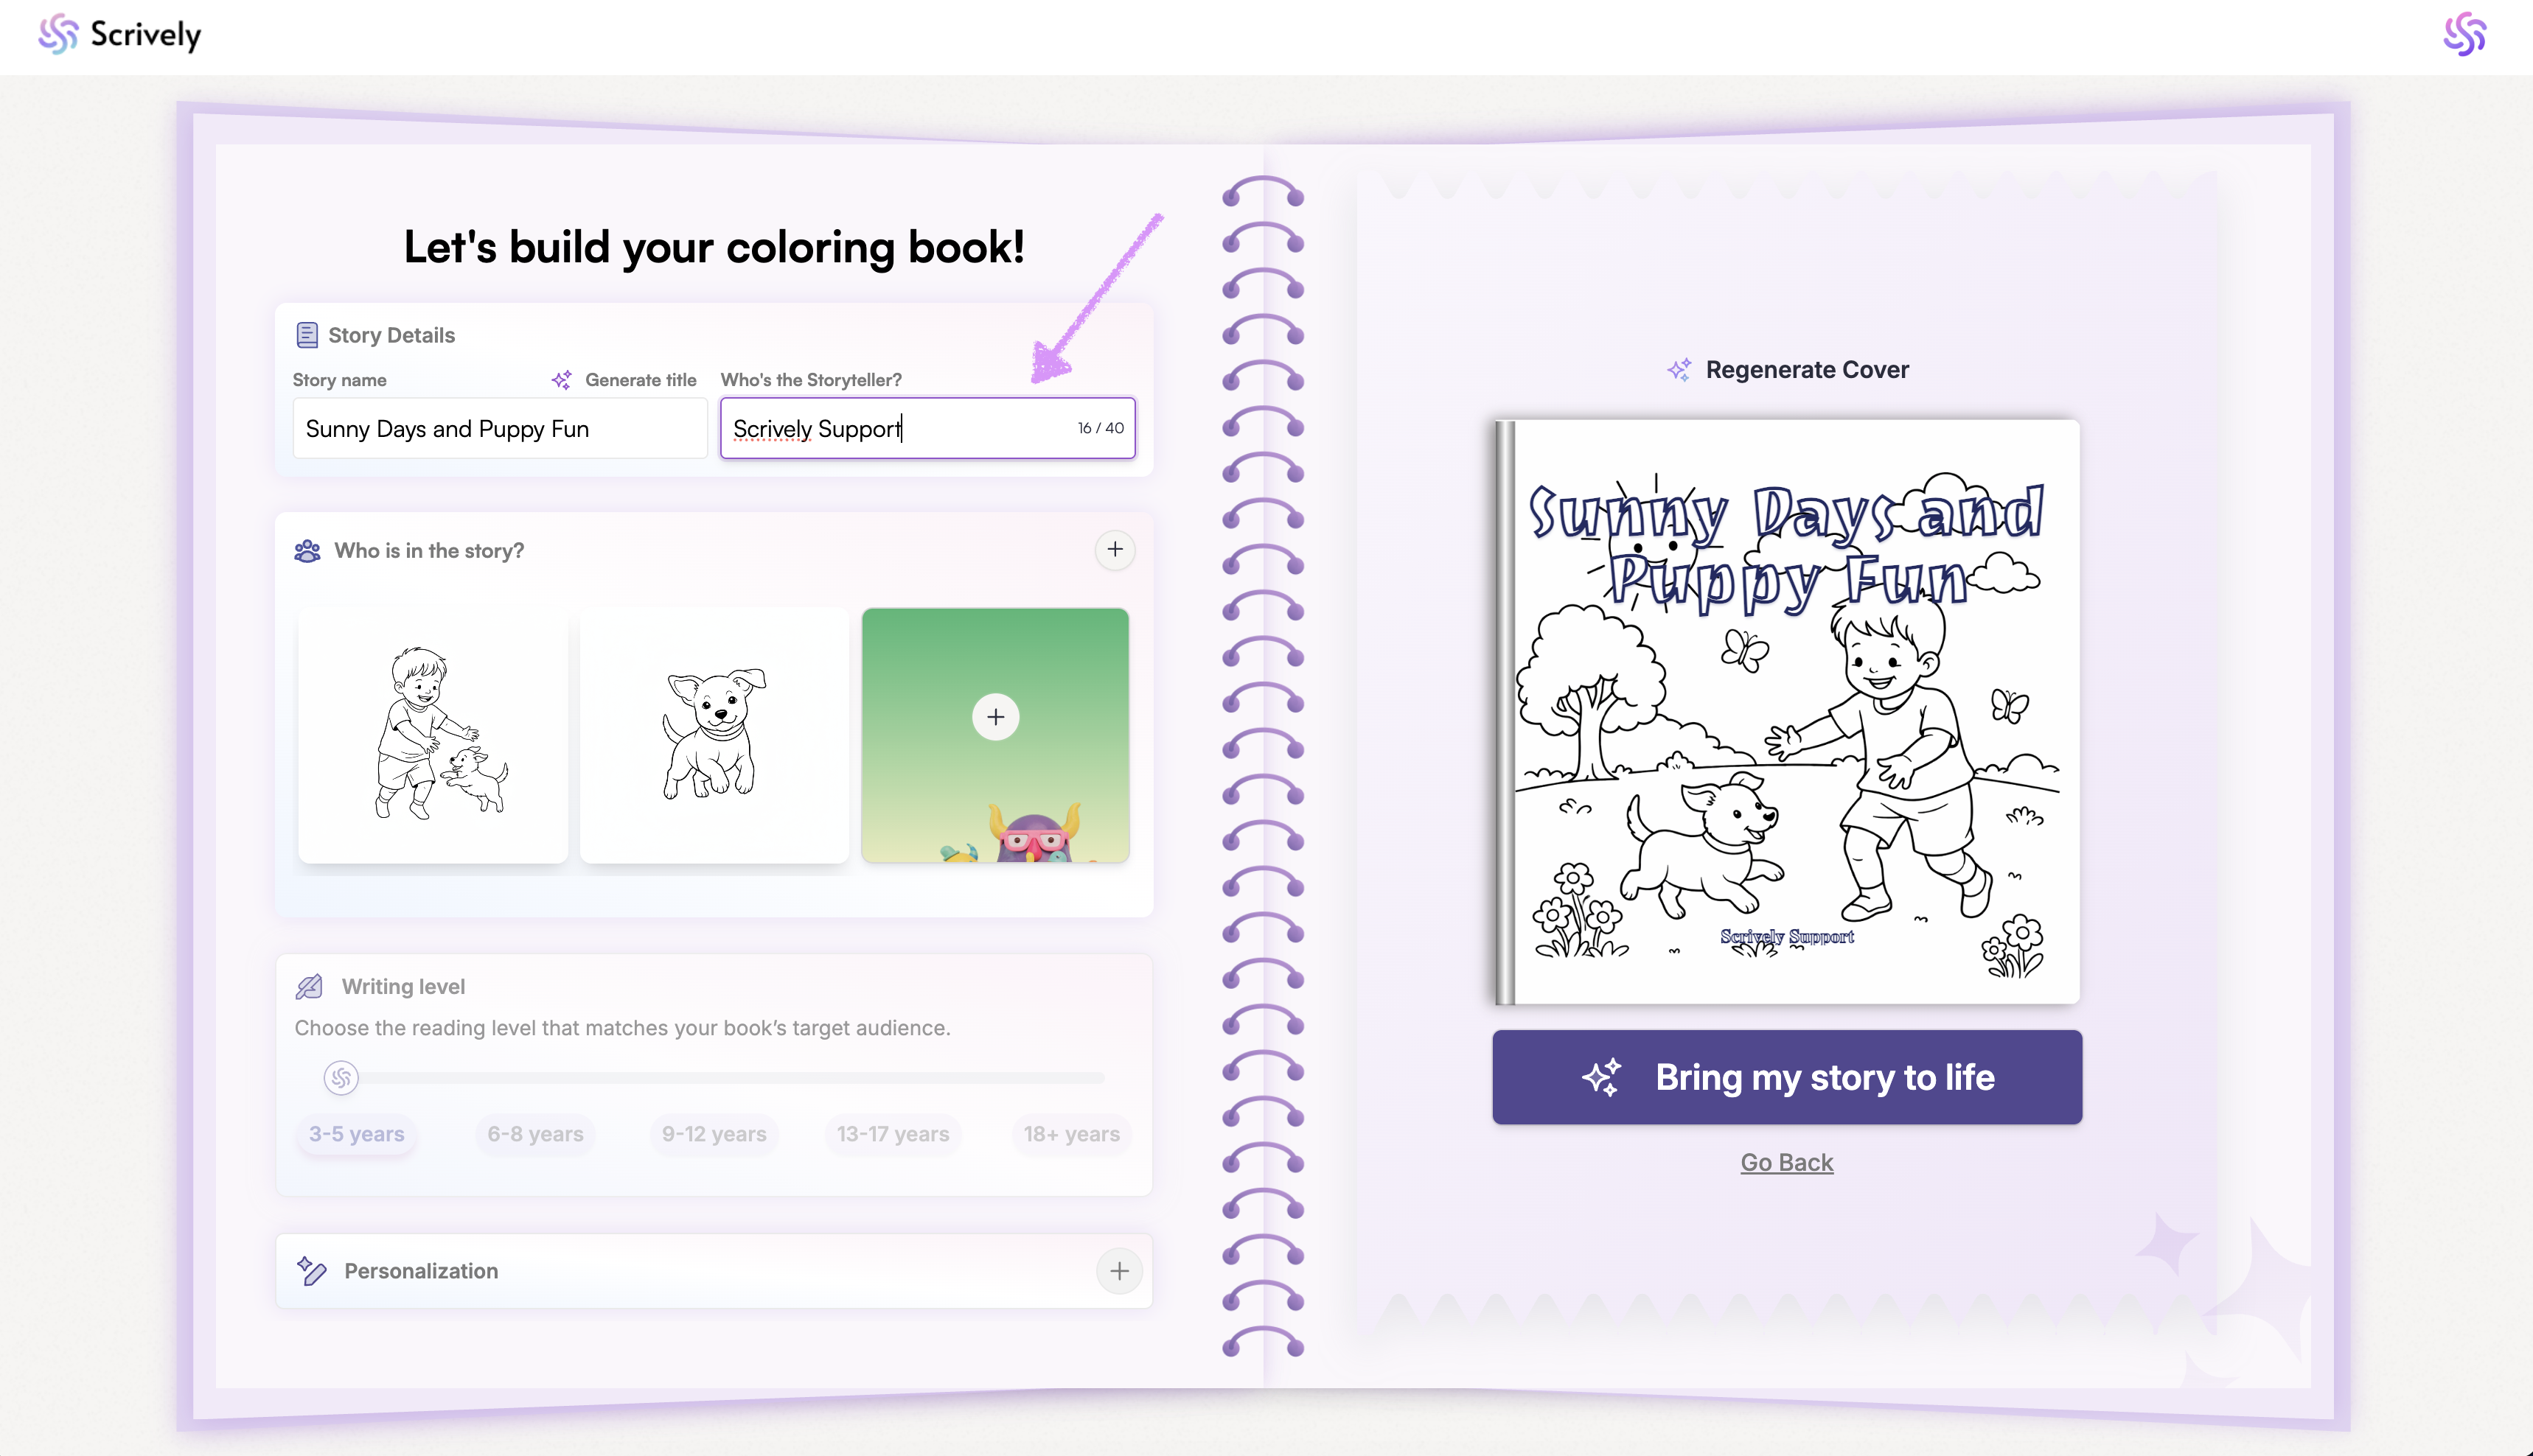Select the 9-12 years option
Screen dimensions: 2533x1456
click(714, 1134)
